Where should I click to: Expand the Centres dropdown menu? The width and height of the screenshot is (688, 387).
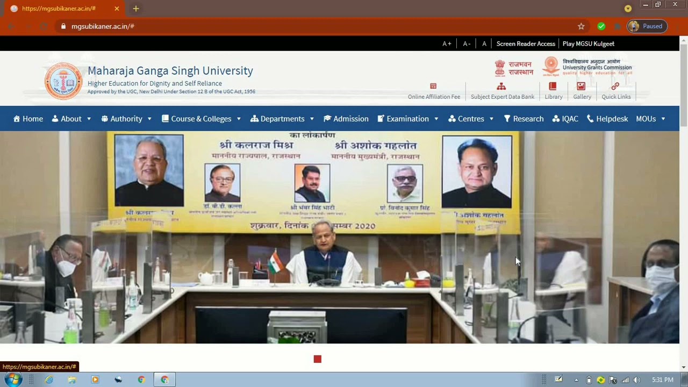click(x=471, y=119)
